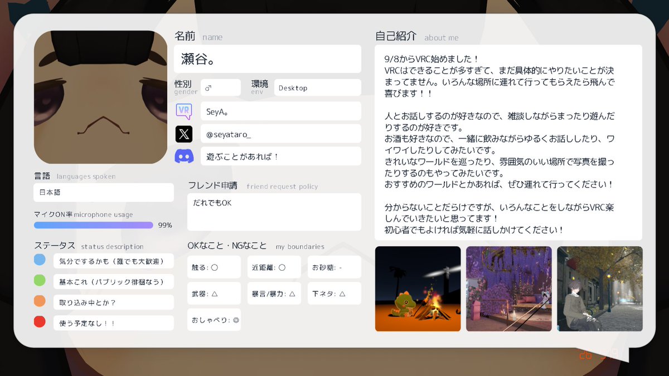Click the ステータス status description heading
Viewport: 669px width, 376px height.
click(89, 246)
